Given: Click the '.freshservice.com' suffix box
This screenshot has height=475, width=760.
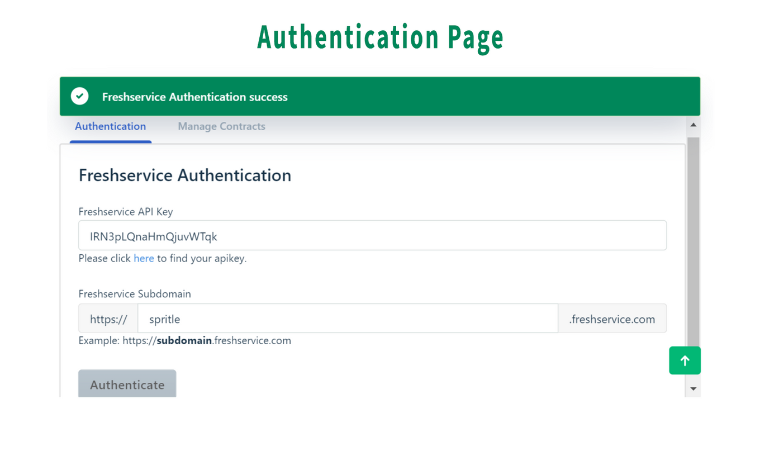Looking at the screenshot, I should pyautogui.click(x=612, y=319).
